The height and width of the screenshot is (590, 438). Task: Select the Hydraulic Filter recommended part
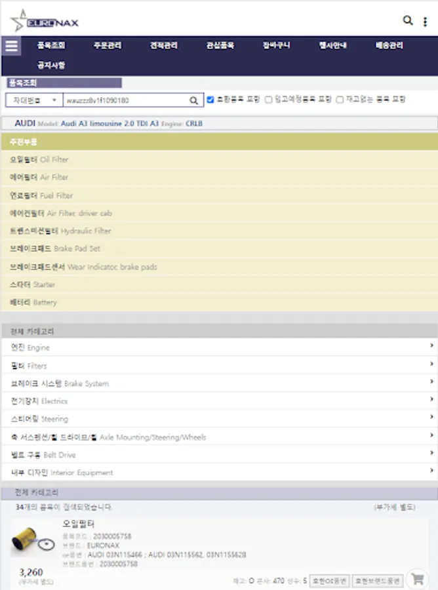point(219,231)
